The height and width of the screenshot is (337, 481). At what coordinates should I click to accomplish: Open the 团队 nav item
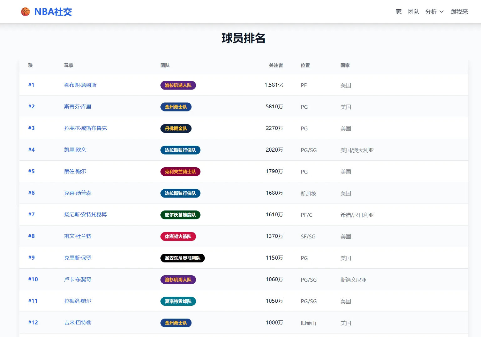click(413, 12)
